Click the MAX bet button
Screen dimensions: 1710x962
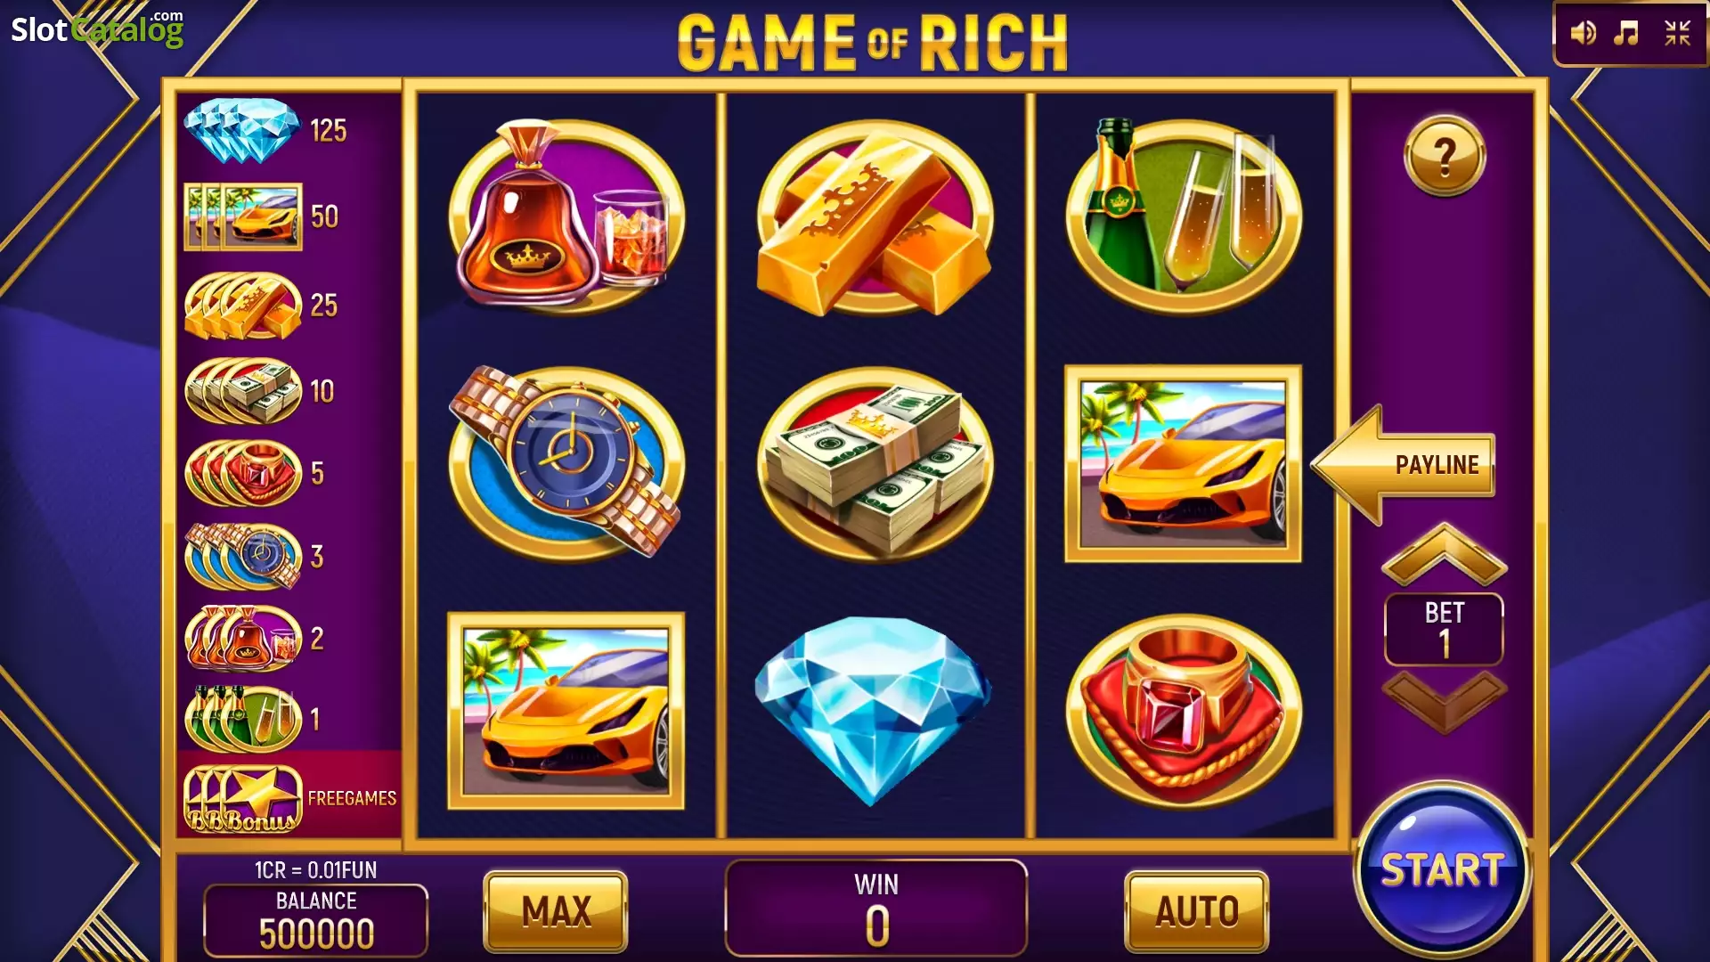tap(556, 911)
